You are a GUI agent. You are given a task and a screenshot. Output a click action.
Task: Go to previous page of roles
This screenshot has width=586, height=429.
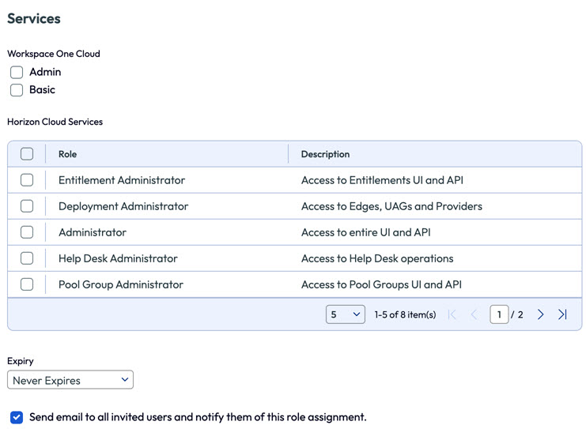click(x=474, y=314)
